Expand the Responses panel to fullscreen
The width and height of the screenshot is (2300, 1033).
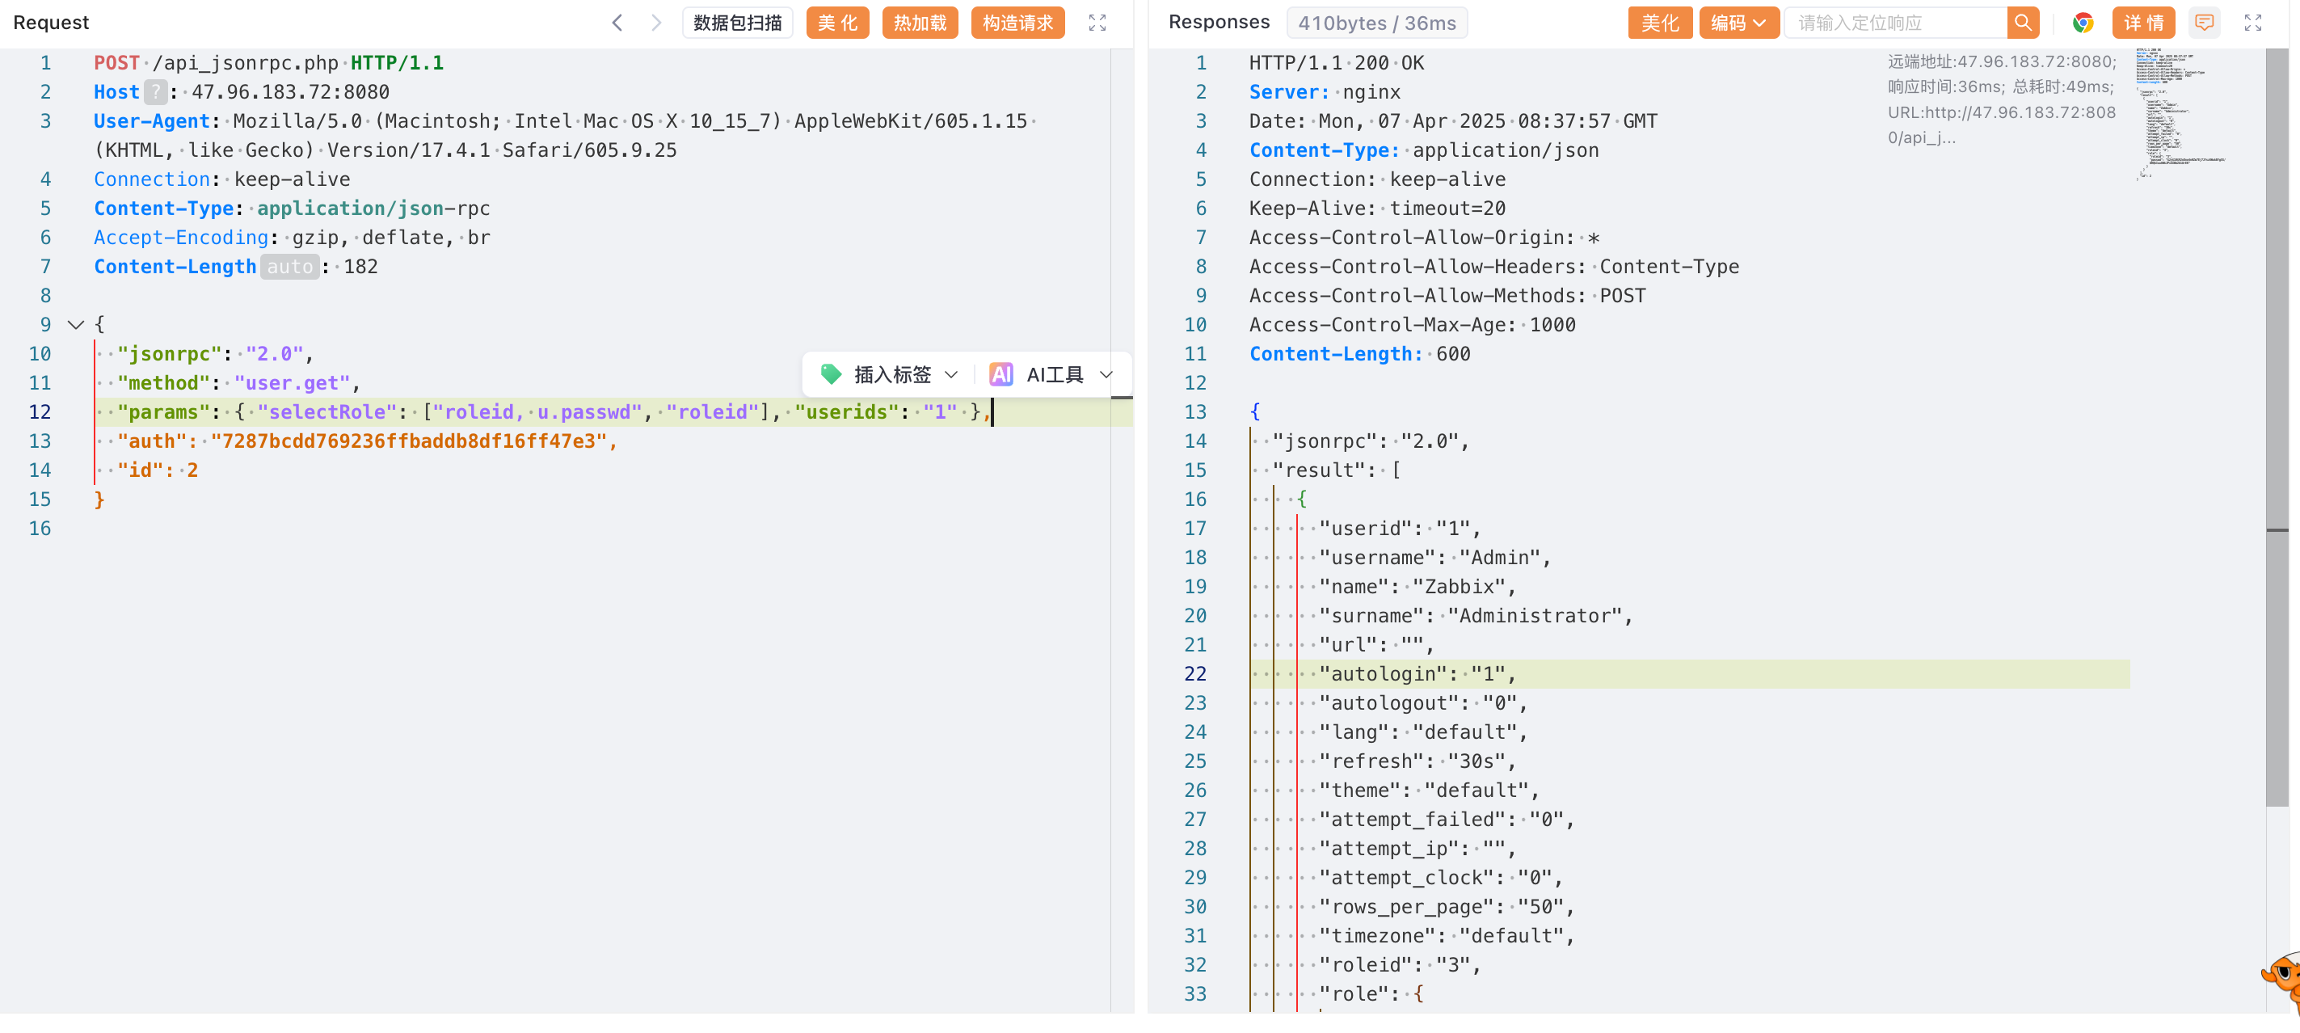(x=2252, y=23)
